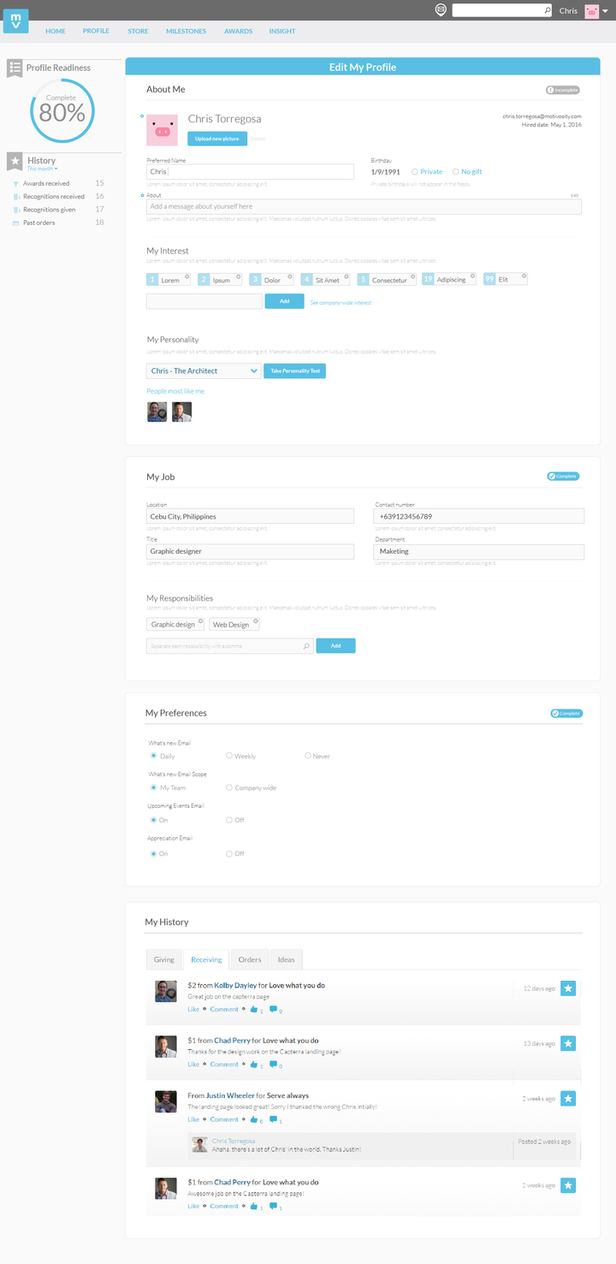
Task: Remove the Graphic design responsibility tag
Action: (200, 621)
